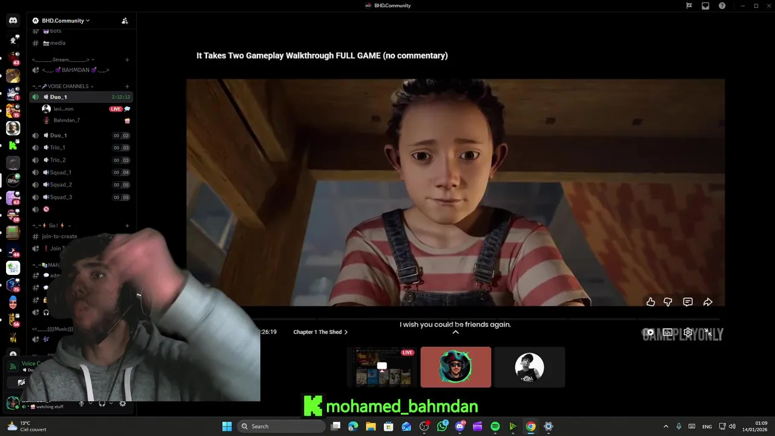
Task: Join the Squad_2 voice channel
Action: [x=81, y=185]
